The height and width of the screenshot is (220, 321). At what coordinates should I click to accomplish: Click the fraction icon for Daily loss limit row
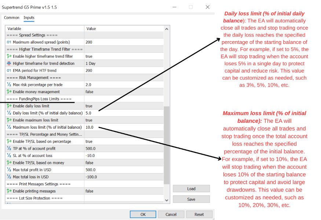coord(9,113)
